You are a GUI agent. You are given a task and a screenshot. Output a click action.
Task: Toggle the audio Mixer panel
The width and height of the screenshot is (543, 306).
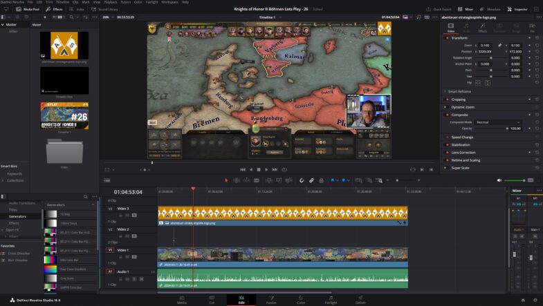[x=466, y=10]
